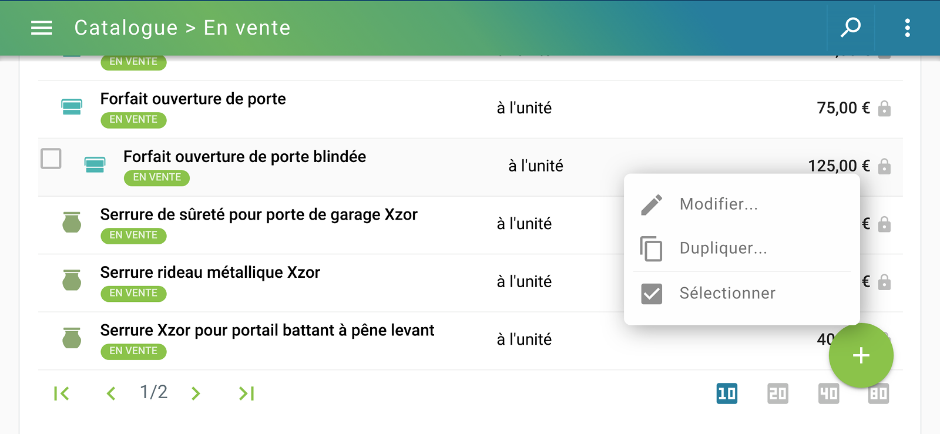This screenshot has height=434, width=940.
Task: Go to next page with right chevron
Action: pyautogui.click(x=196, y=393)
